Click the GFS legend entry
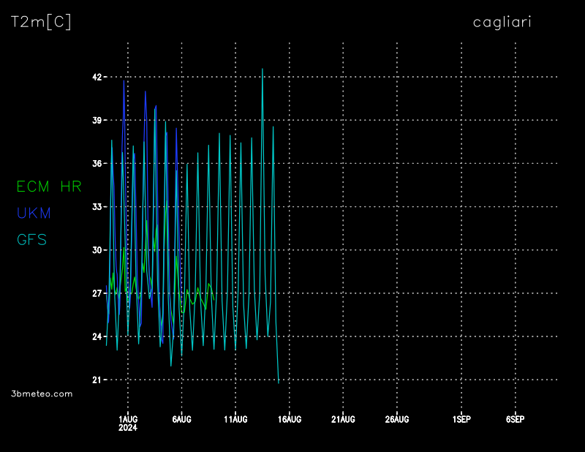 click(x=31, y=239)
